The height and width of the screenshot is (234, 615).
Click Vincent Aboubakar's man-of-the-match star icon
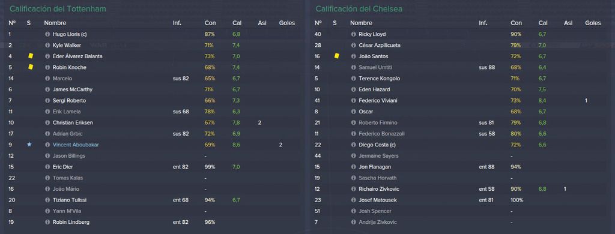[x=29, y=145]
